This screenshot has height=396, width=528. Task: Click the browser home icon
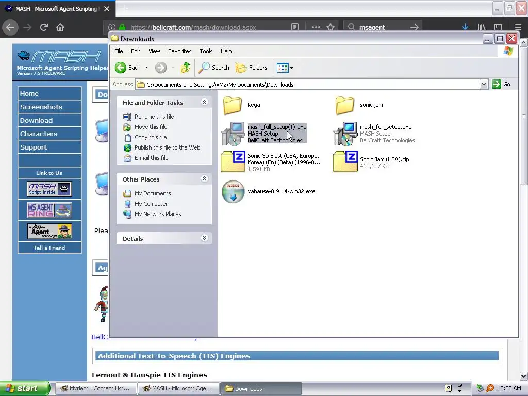click(60, 27)
